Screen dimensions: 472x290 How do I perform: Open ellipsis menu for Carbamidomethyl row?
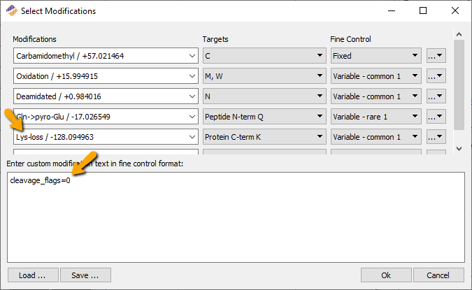(436, 56)
